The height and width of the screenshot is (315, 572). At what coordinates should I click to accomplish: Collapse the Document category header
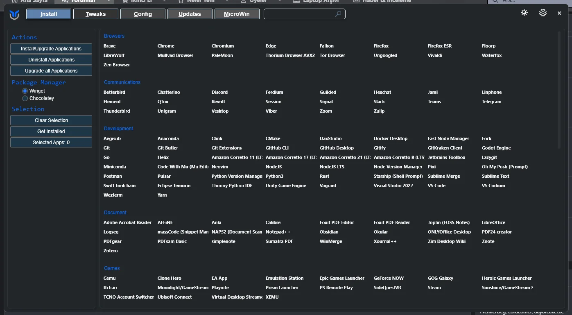tap(115, 213)
